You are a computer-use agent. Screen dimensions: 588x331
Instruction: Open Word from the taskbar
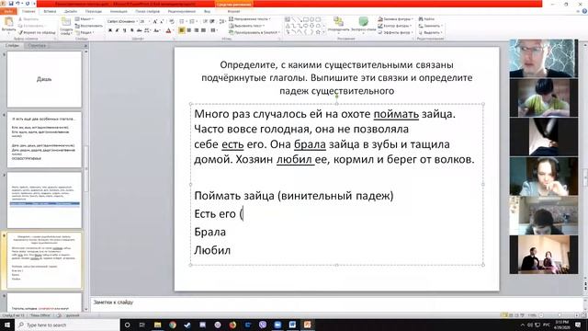click(292, 325)
